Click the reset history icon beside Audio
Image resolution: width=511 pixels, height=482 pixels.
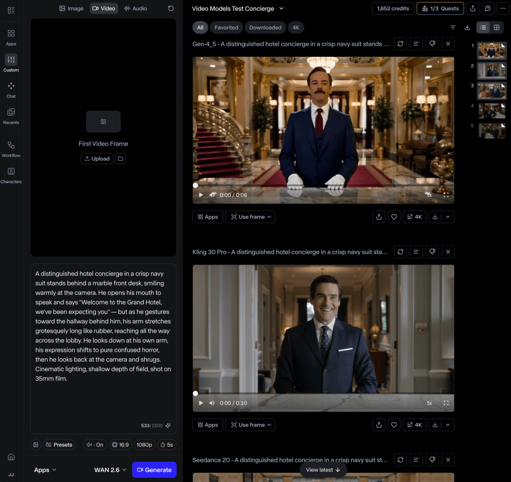(171, 8)
